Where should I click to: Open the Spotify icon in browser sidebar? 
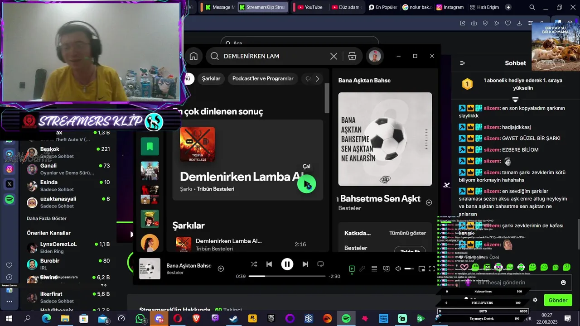coord(10,199)
